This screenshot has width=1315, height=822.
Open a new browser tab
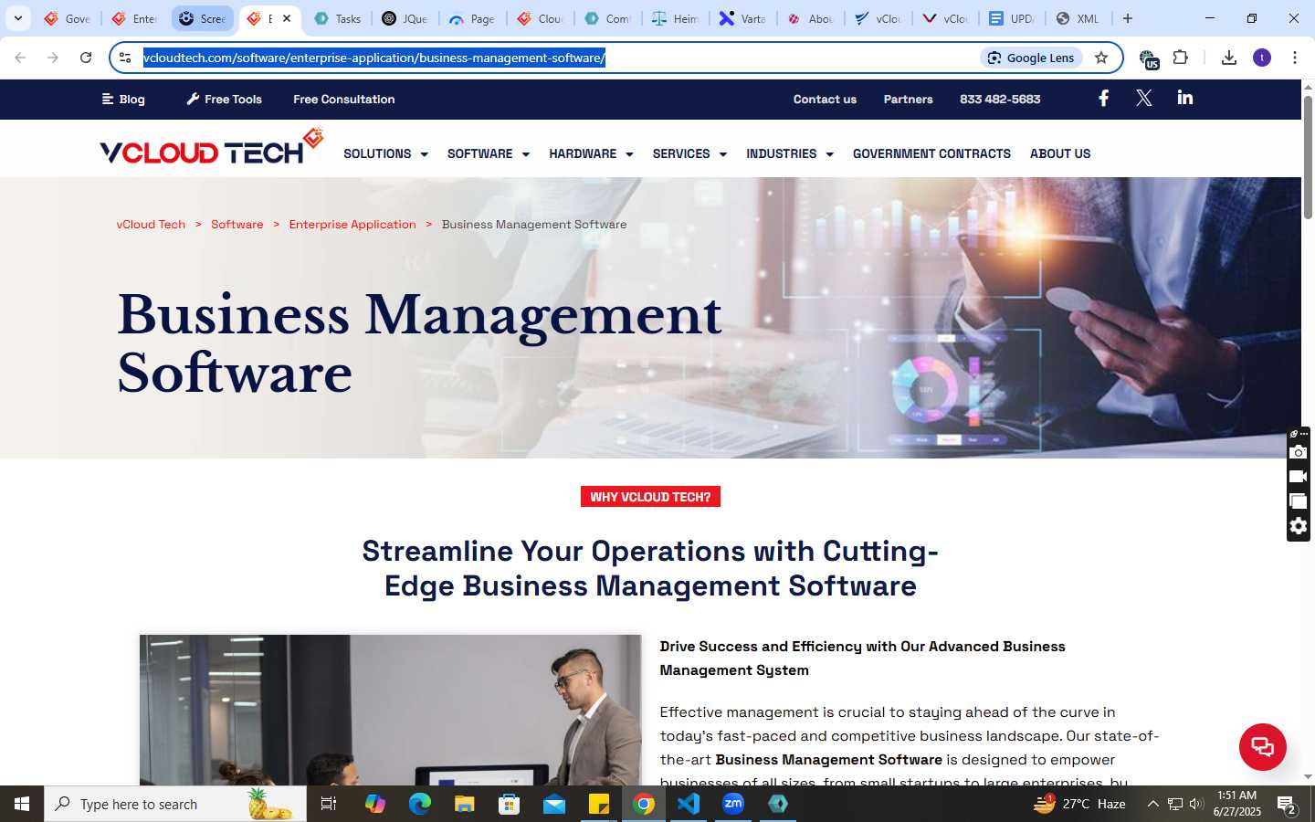coord(1128,18)
